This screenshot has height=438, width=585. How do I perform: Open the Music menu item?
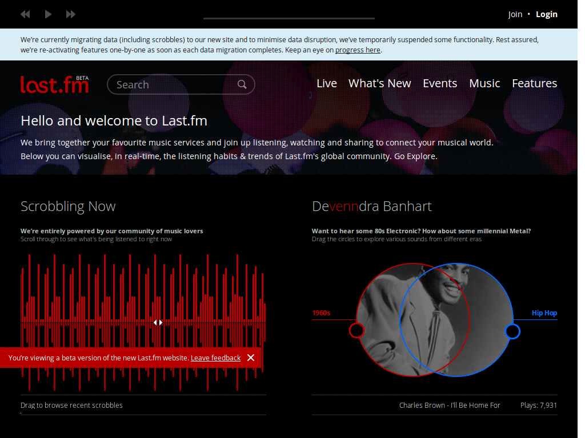(x=484, y=83)
